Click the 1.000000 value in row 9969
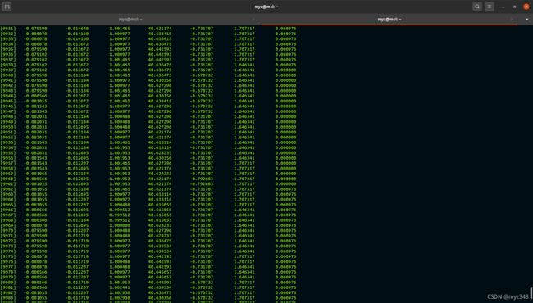Image resolution: width=533 pixels, height=303 pixels. (120, 225)
